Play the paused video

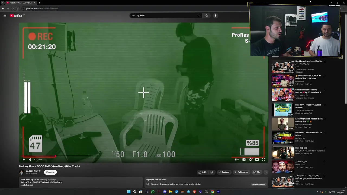point(24,160)
